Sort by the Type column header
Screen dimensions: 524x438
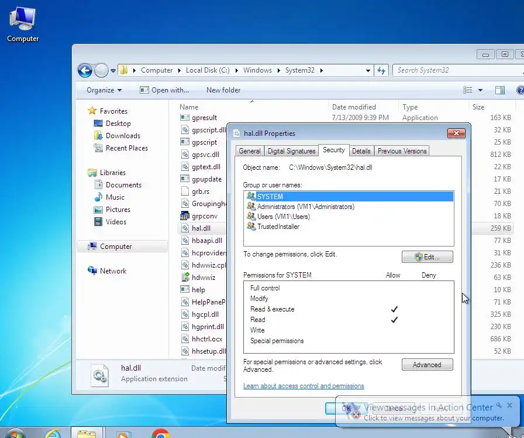410,107
